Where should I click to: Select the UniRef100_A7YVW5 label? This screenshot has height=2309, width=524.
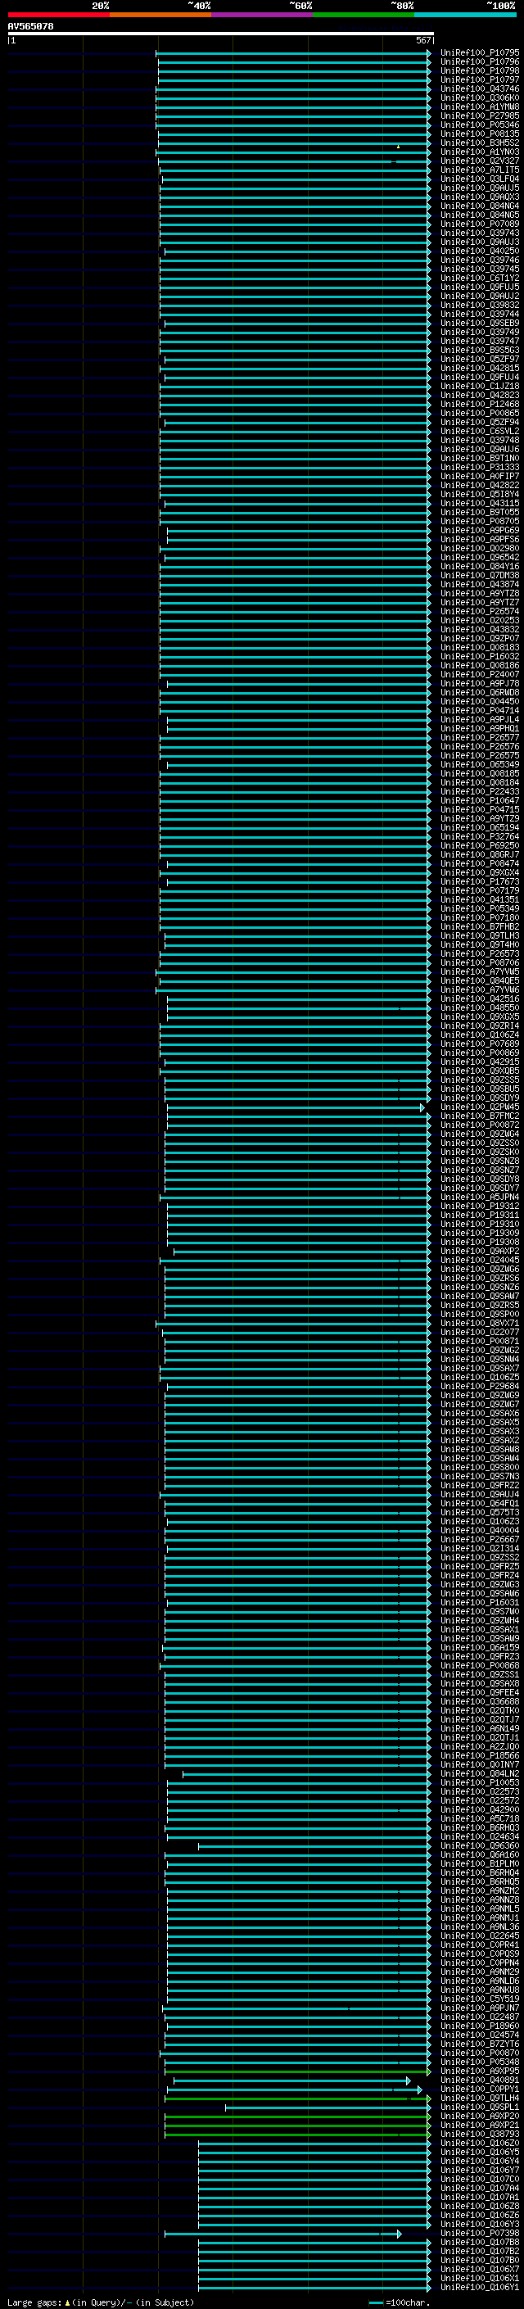tap(479, 971)
